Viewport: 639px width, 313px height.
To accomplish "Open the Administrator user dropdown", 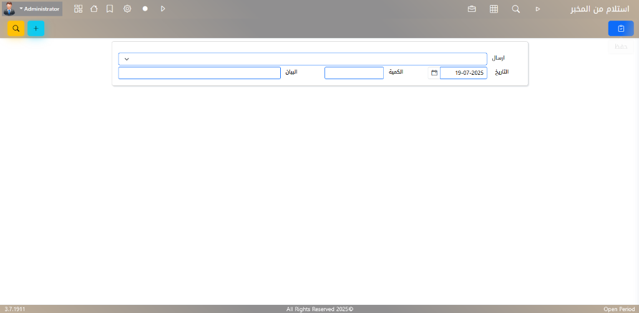I will click(39, 9).
